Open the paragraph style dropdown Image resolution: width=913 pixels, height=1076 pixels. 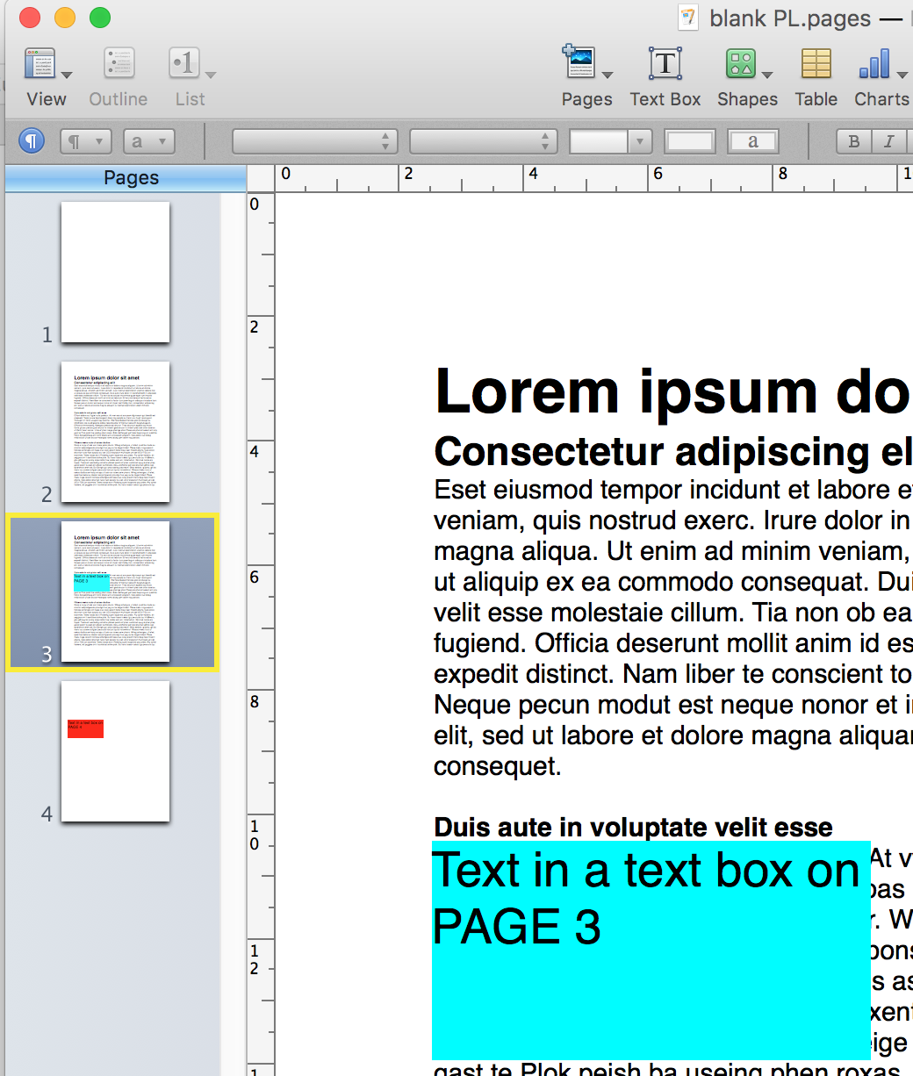pos(85,141)
